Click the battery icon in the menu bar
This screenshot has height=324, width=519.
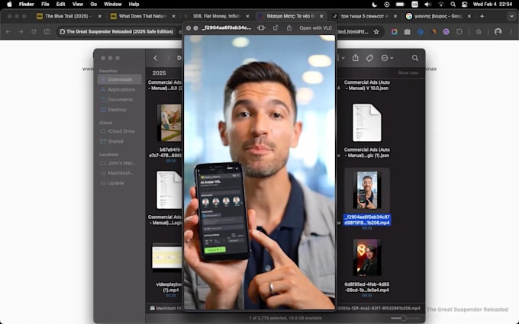coord(401,5)
